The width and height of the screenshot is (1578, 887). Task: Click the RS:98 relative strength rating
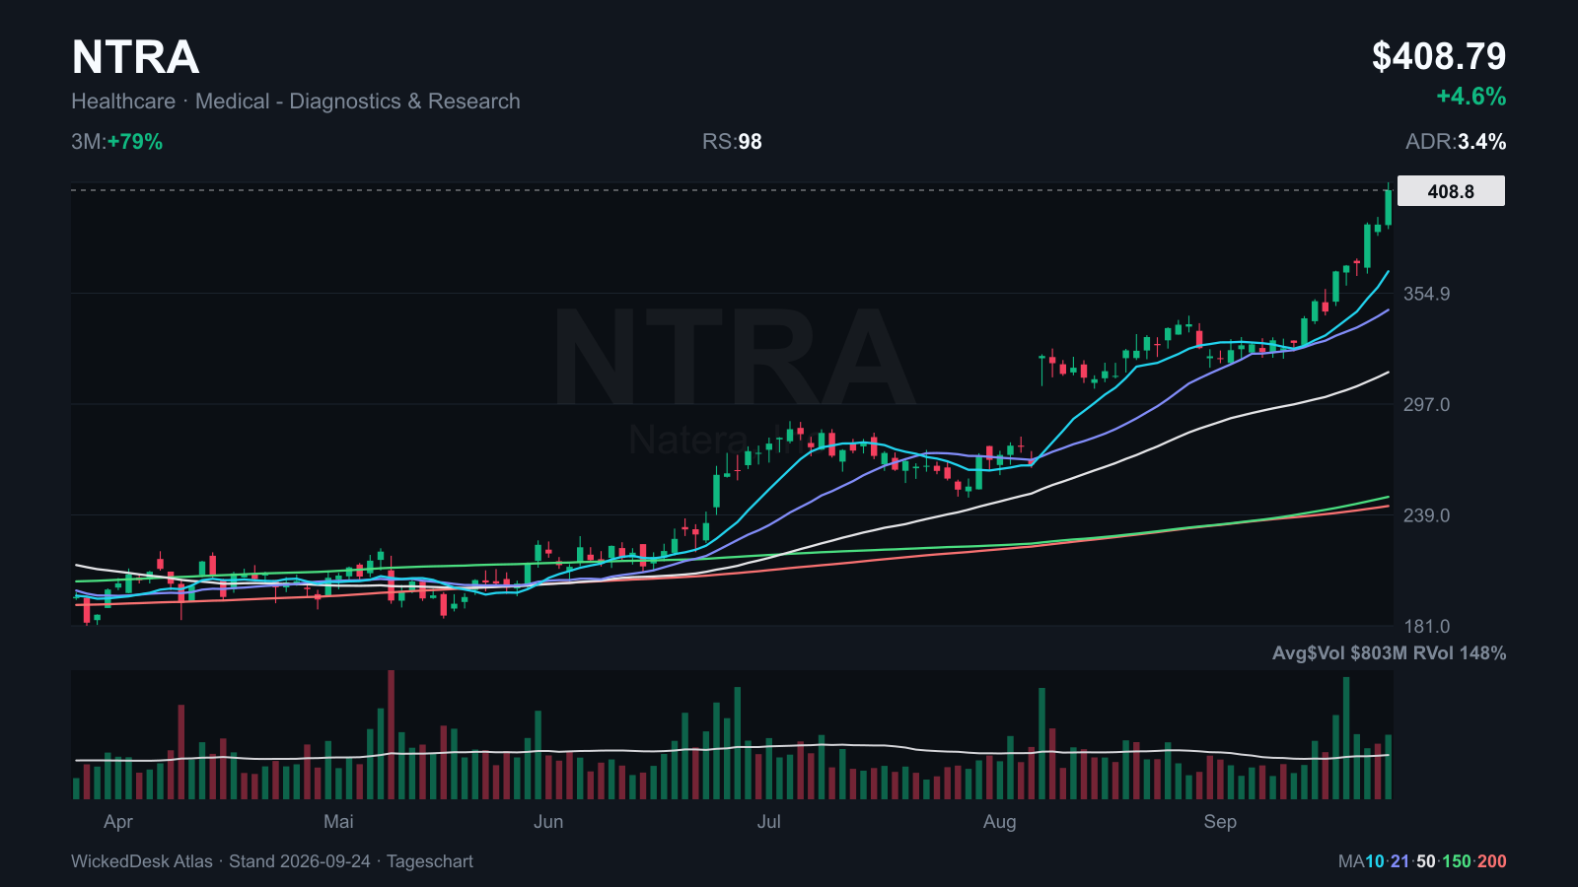point(732,142)
